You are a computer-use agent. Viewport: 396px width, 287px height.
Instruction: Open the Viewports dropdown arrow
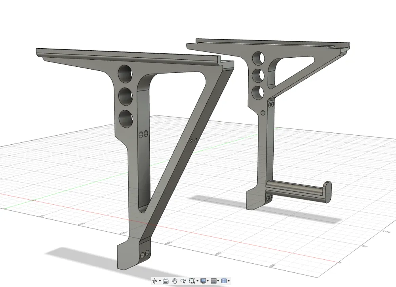(x=229, y=281)
